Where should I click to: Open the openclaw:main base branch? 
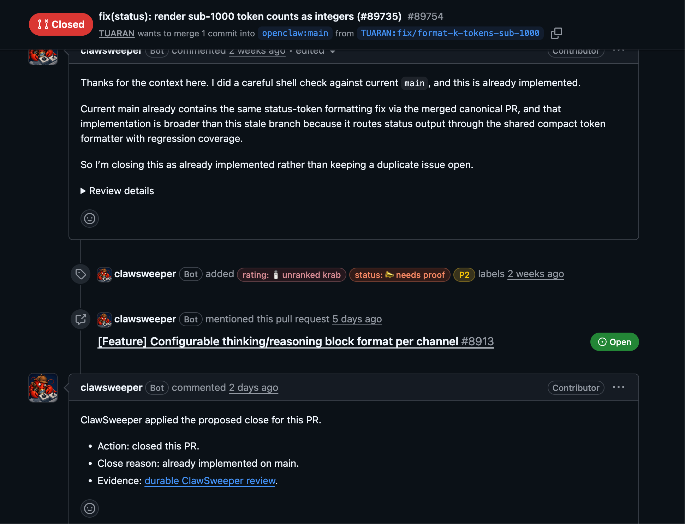click(x=295, y=33)
